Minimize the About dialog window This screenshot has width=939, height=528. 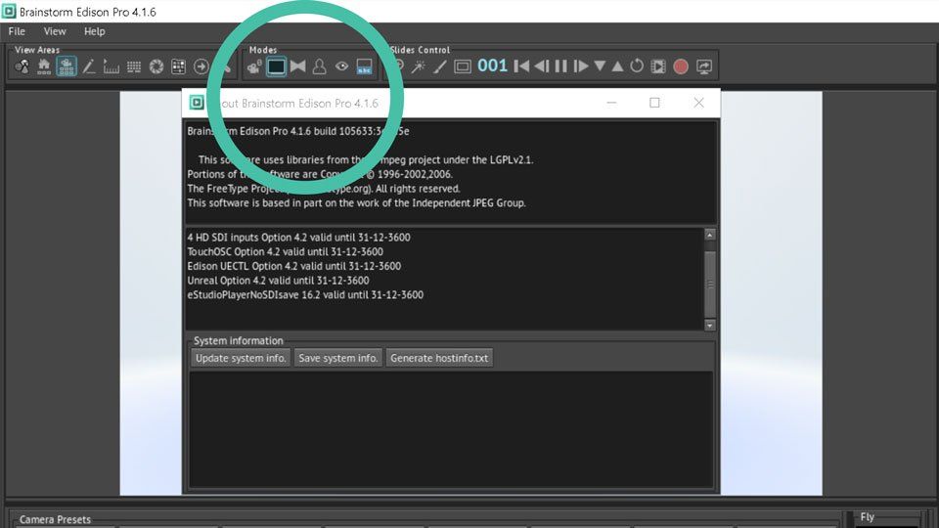pos(611,103)
